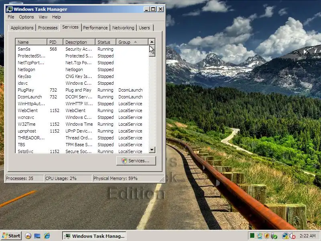Screen dimensions: 321x241
Task: Sort by the Status column header
Action: click(106, 42)
